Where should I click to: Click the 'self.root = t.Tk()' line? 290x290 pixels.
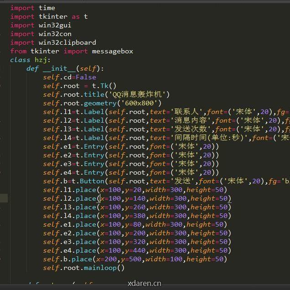coord(79,86)
